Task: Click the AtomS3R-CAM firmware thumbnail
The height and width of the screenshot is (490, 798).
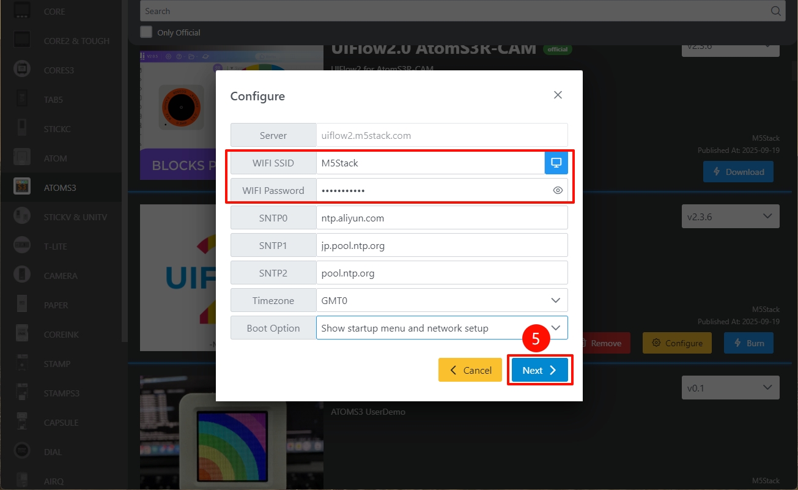Action: (177, 116)
